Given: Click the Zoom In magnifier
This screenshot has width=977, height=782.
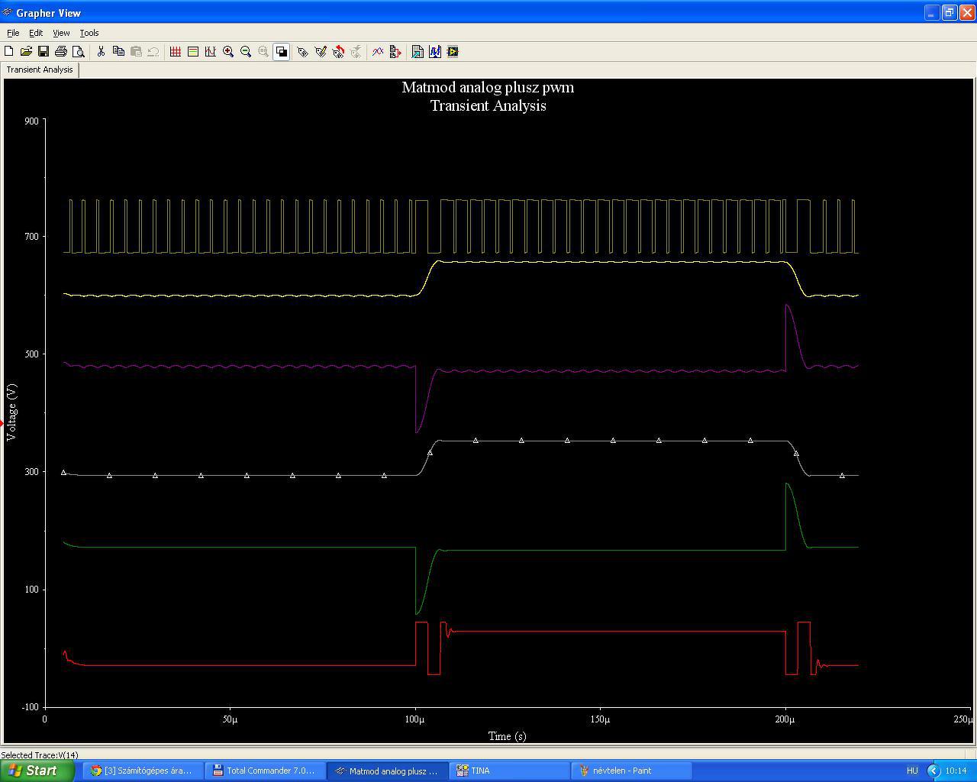Looking at the screenshot, I should 228,51.
